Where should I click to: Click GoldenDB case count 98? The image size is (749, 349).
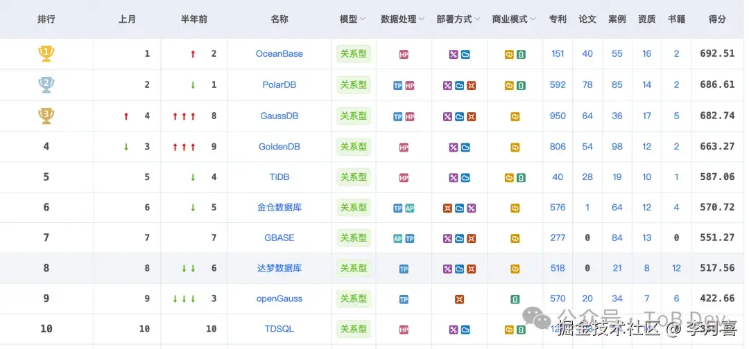pyautogui.click(x=617, y=147)
